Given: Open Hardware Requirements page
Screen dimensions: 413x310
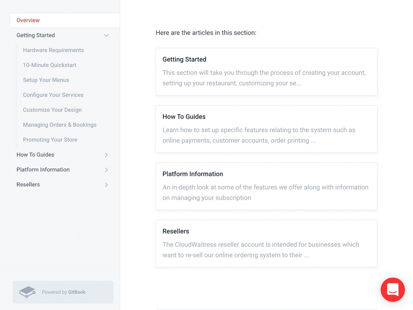Looking at the screenshot, I should coord(54,50).
